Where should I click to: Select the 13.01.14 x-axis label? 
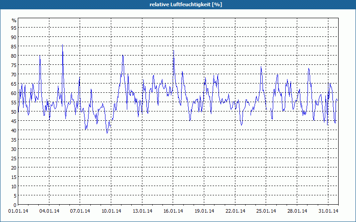[x=142, y=211]
